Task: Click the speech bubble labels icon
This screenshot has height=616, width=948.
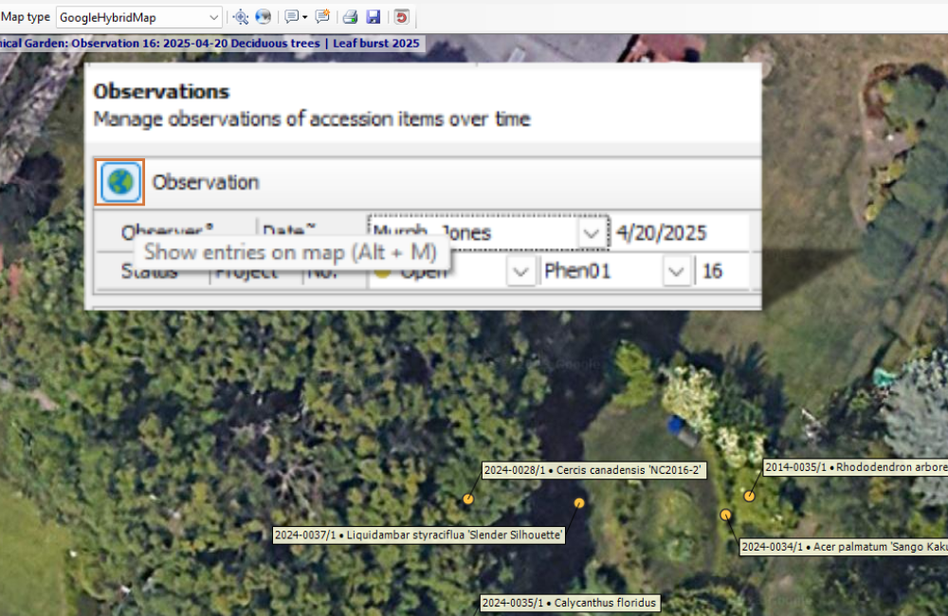Action: [291, 17]
